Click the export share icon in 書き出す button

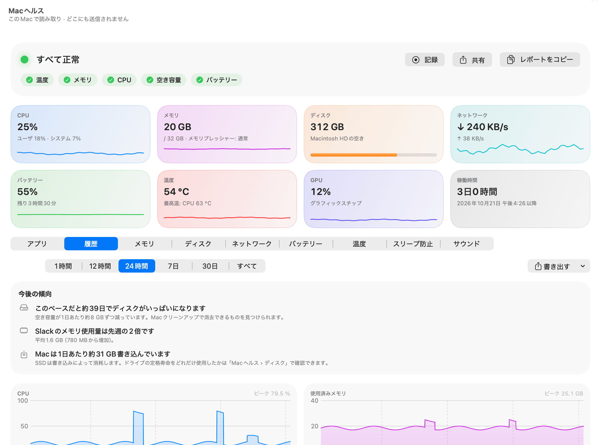tap(538, 266)
